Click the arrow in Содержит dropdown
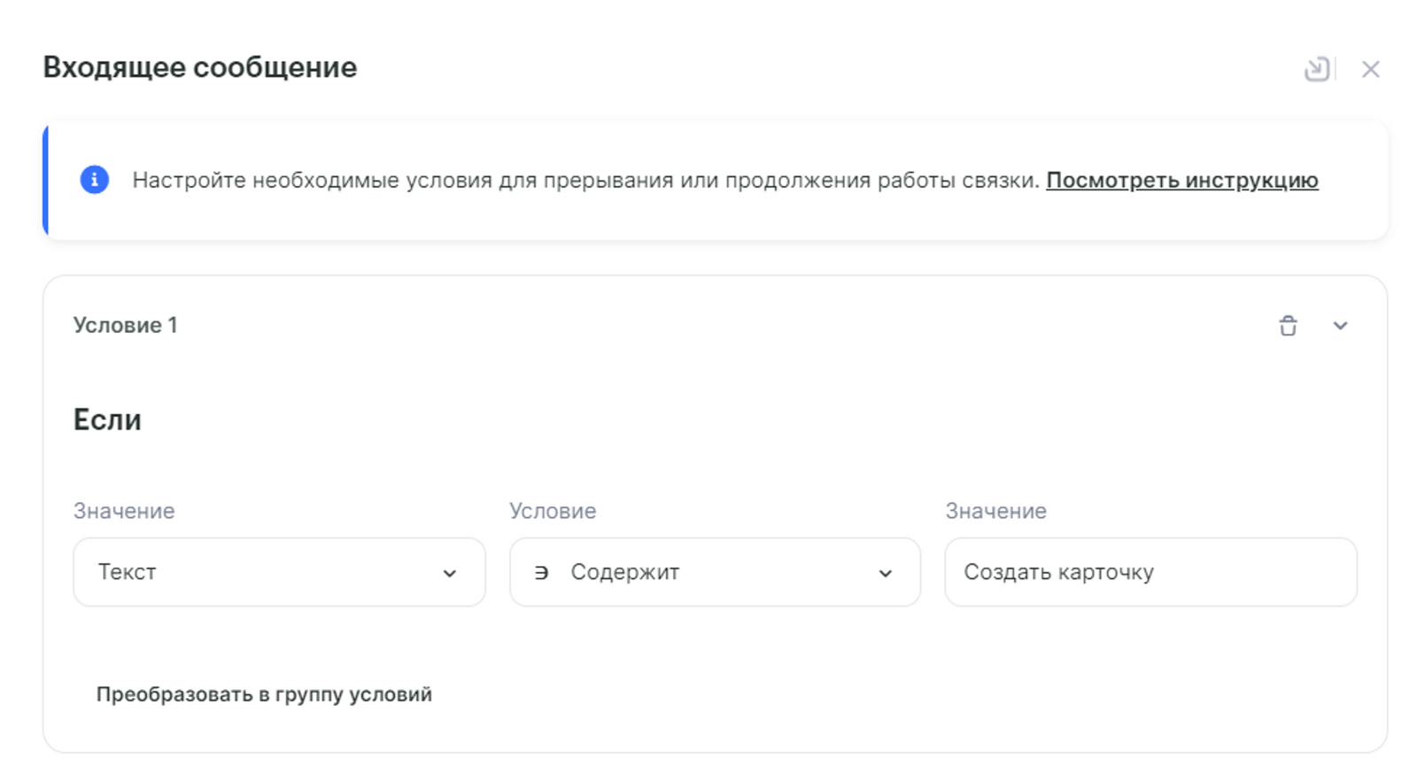1417x775 pixels. pyautogui.click(x=885, y=573)
